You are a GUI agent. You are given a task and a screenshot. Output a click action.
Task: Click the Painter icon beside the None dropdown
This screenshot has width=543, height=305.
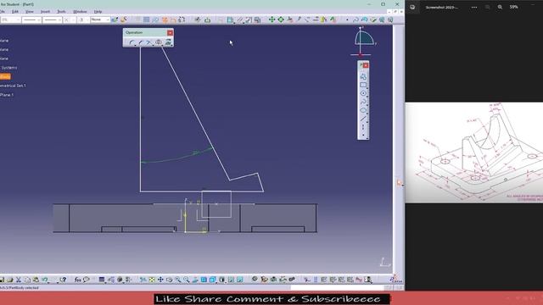pos(115,19)
